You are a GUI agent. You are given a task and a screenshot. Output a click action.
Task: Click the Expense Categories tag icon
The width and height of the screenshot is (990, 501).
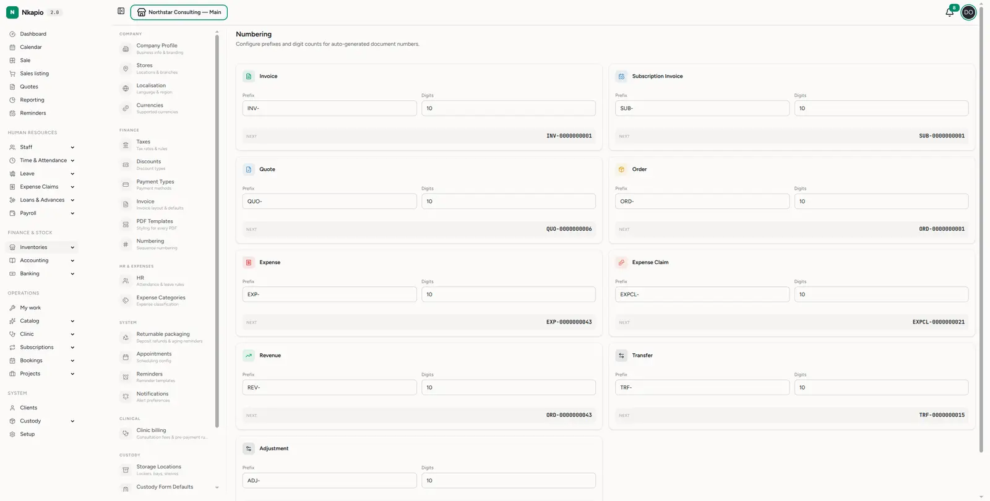pyautogui.click(x=126, y=301)
